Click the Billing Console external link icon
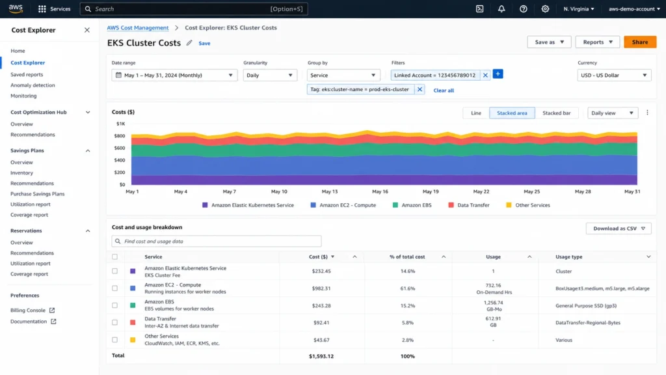The image size is (666, 375). [52, 311]
